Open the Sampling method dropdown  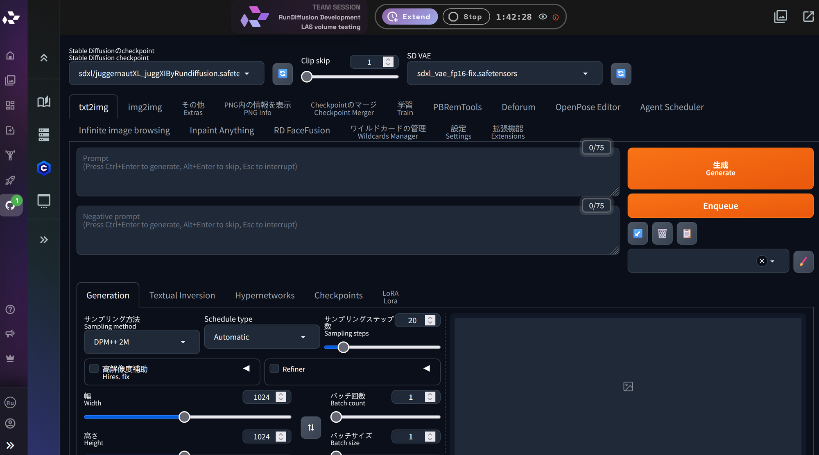click(x=142, y=342)
